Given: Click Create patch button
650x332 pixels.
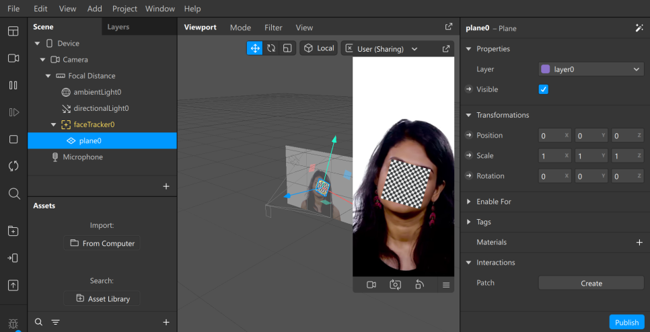Looking at the screenshot, I should [x=591, y=283].
